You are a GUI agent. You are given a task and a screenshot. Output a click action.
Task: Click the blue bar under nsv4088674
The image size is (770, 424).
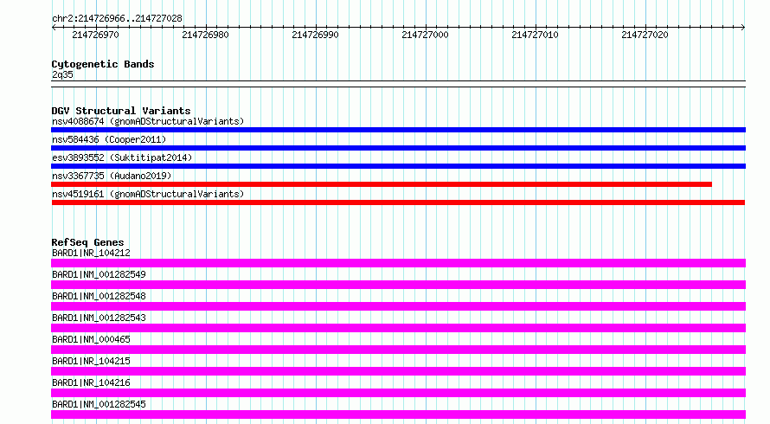[398, 130]
